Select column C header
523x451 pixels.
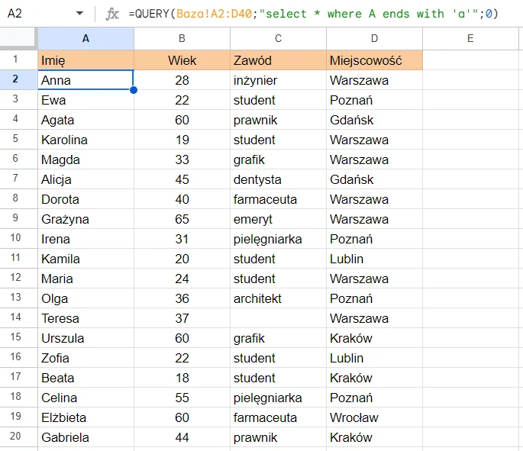click(278, 38)
